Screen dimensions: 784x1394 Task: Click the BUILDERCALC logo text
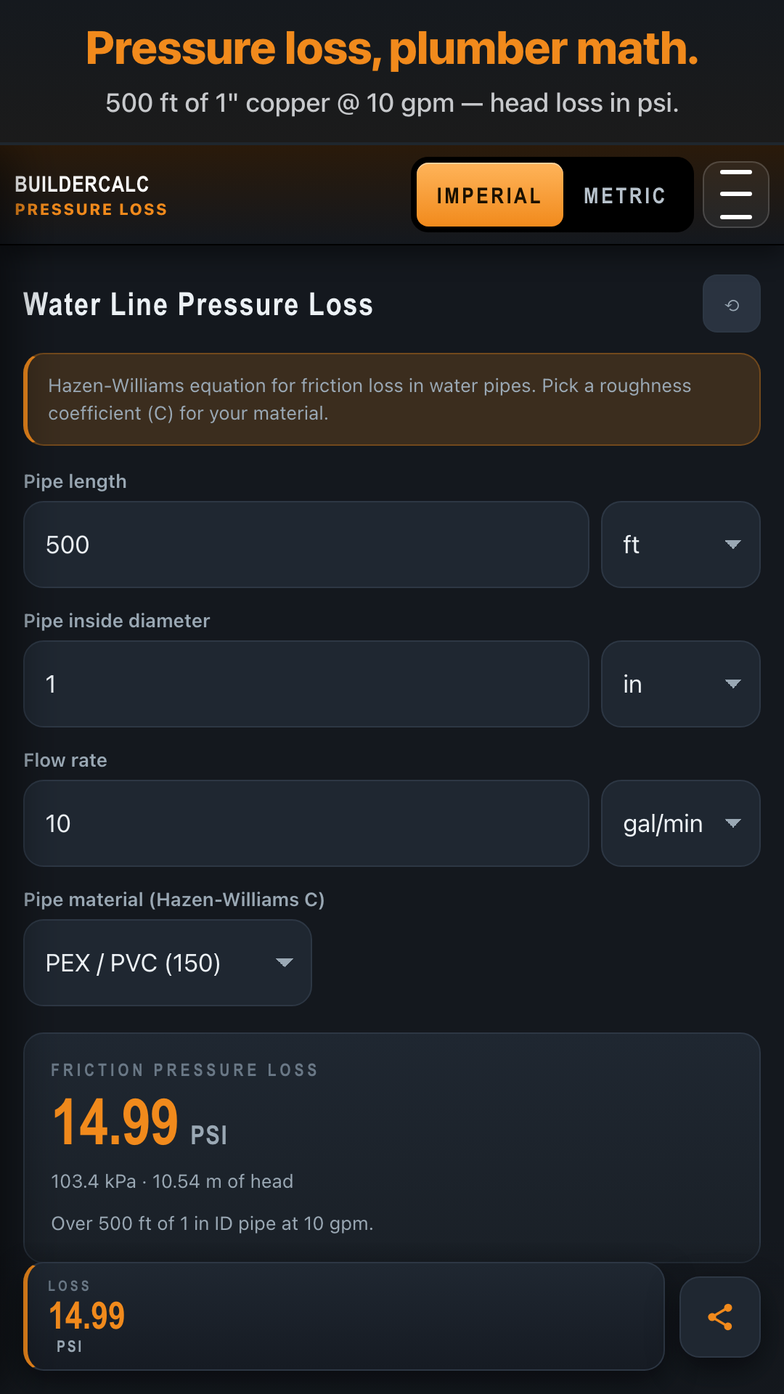(x=81, y=184)
